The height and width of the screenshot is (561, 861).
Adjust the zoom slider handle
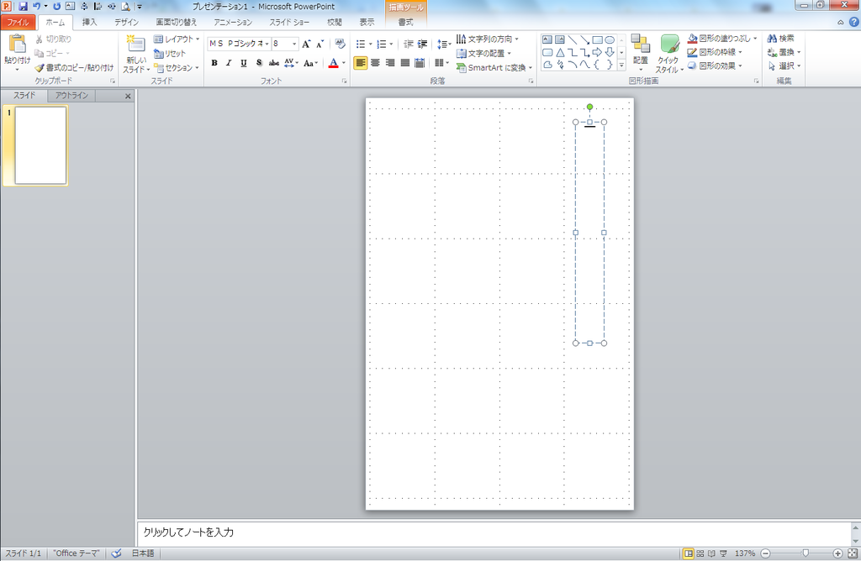click(x=806, y=553)
